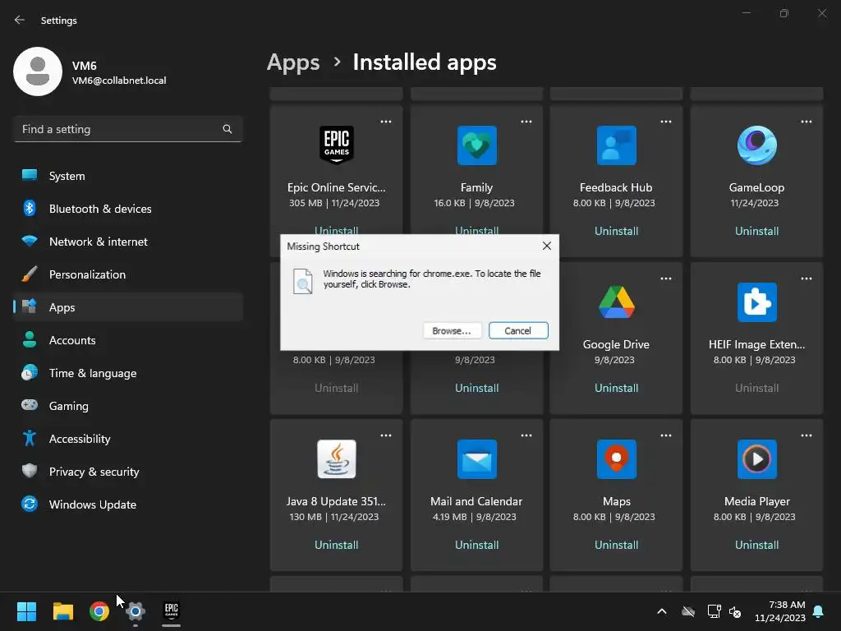841x631 pixels.
Task: Click the Media Player app icon
Action: point(756,459)
